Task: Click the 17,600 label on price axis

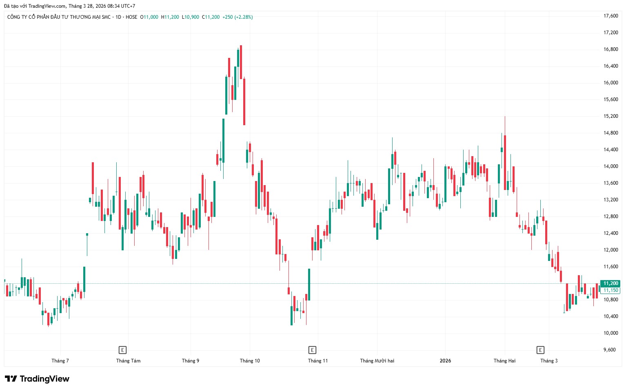Action: (610, 16)
